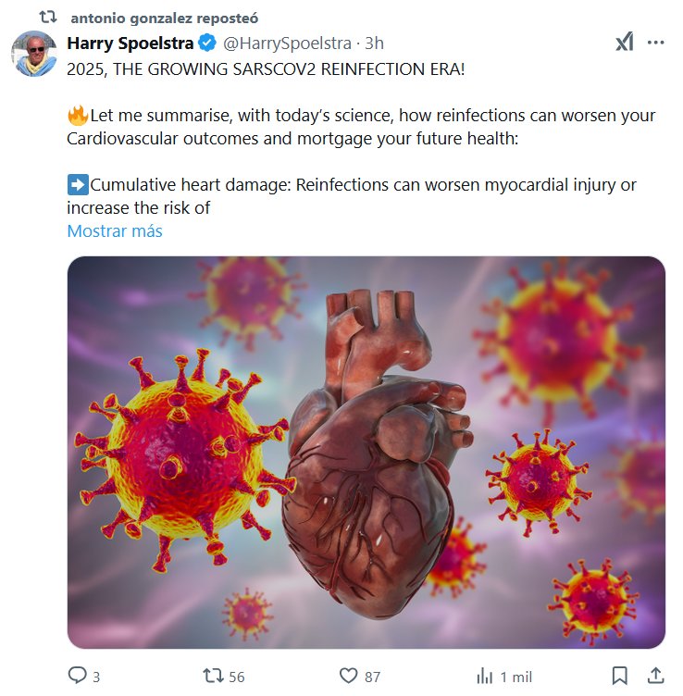This screenshot has height=696, width=683.
Task: Click the Harry Spoelstra display name
Action: tap(130, 43)
